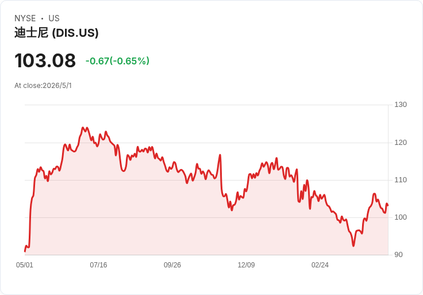Viewport: 423px width, 295px height.
Task: Click the 12/09 x-axis date label
Action: [246, 265]
